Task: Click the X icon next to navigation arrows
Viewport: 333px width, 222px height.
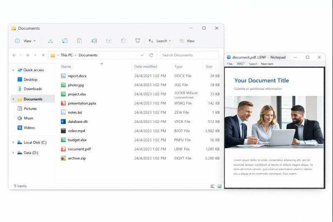Action: pyautogui.click(x=43, y=55)
